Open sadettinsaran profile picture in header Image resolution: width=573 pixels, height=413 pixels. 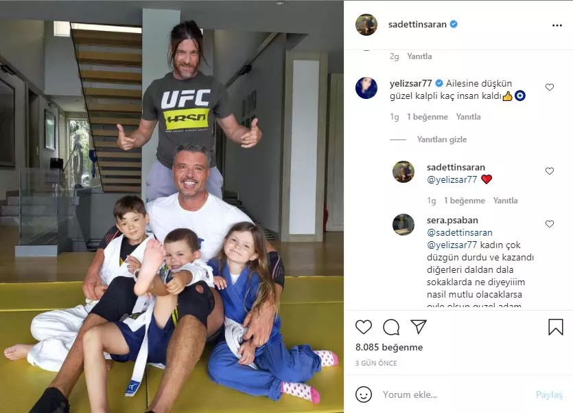(x=366, y=25)
